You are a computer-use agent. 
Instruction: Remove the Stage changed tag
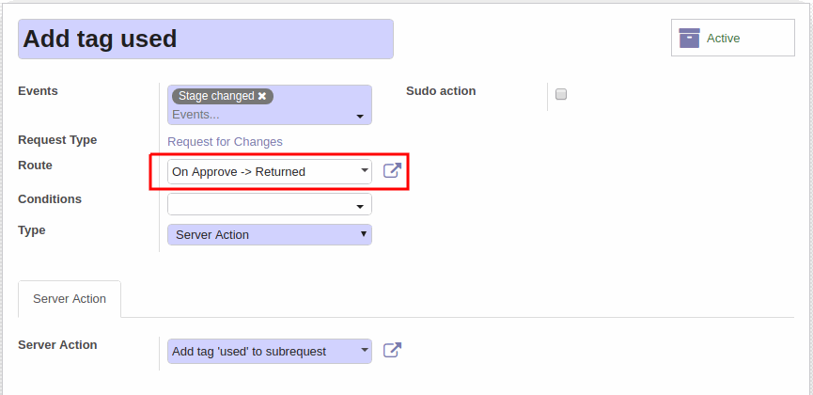262,96
